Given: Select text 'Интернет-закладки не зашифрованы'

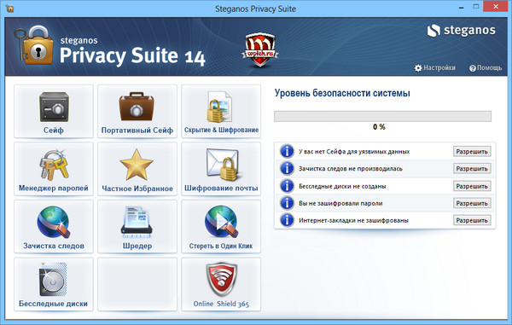Looking at the screenshot, I should tap(353, 221).
